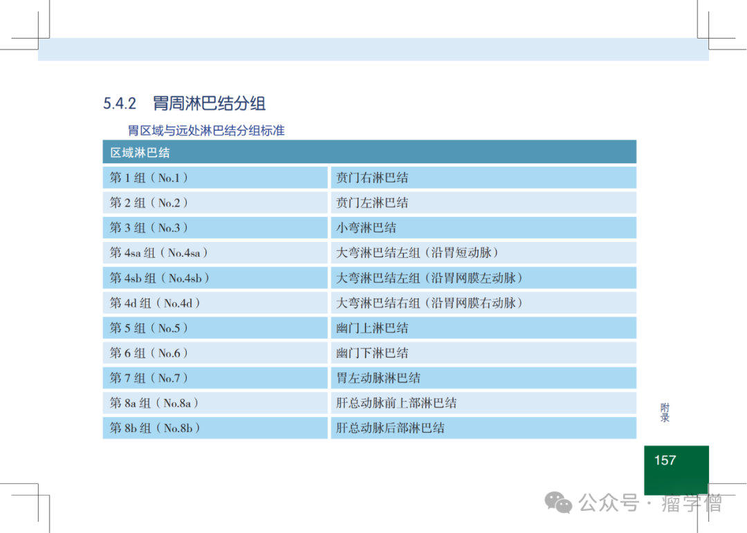Click the subtitle "胃区域与远处淋巴结分组标准"
This screenshot has height=533, width=747.
[x=206, y=131]
